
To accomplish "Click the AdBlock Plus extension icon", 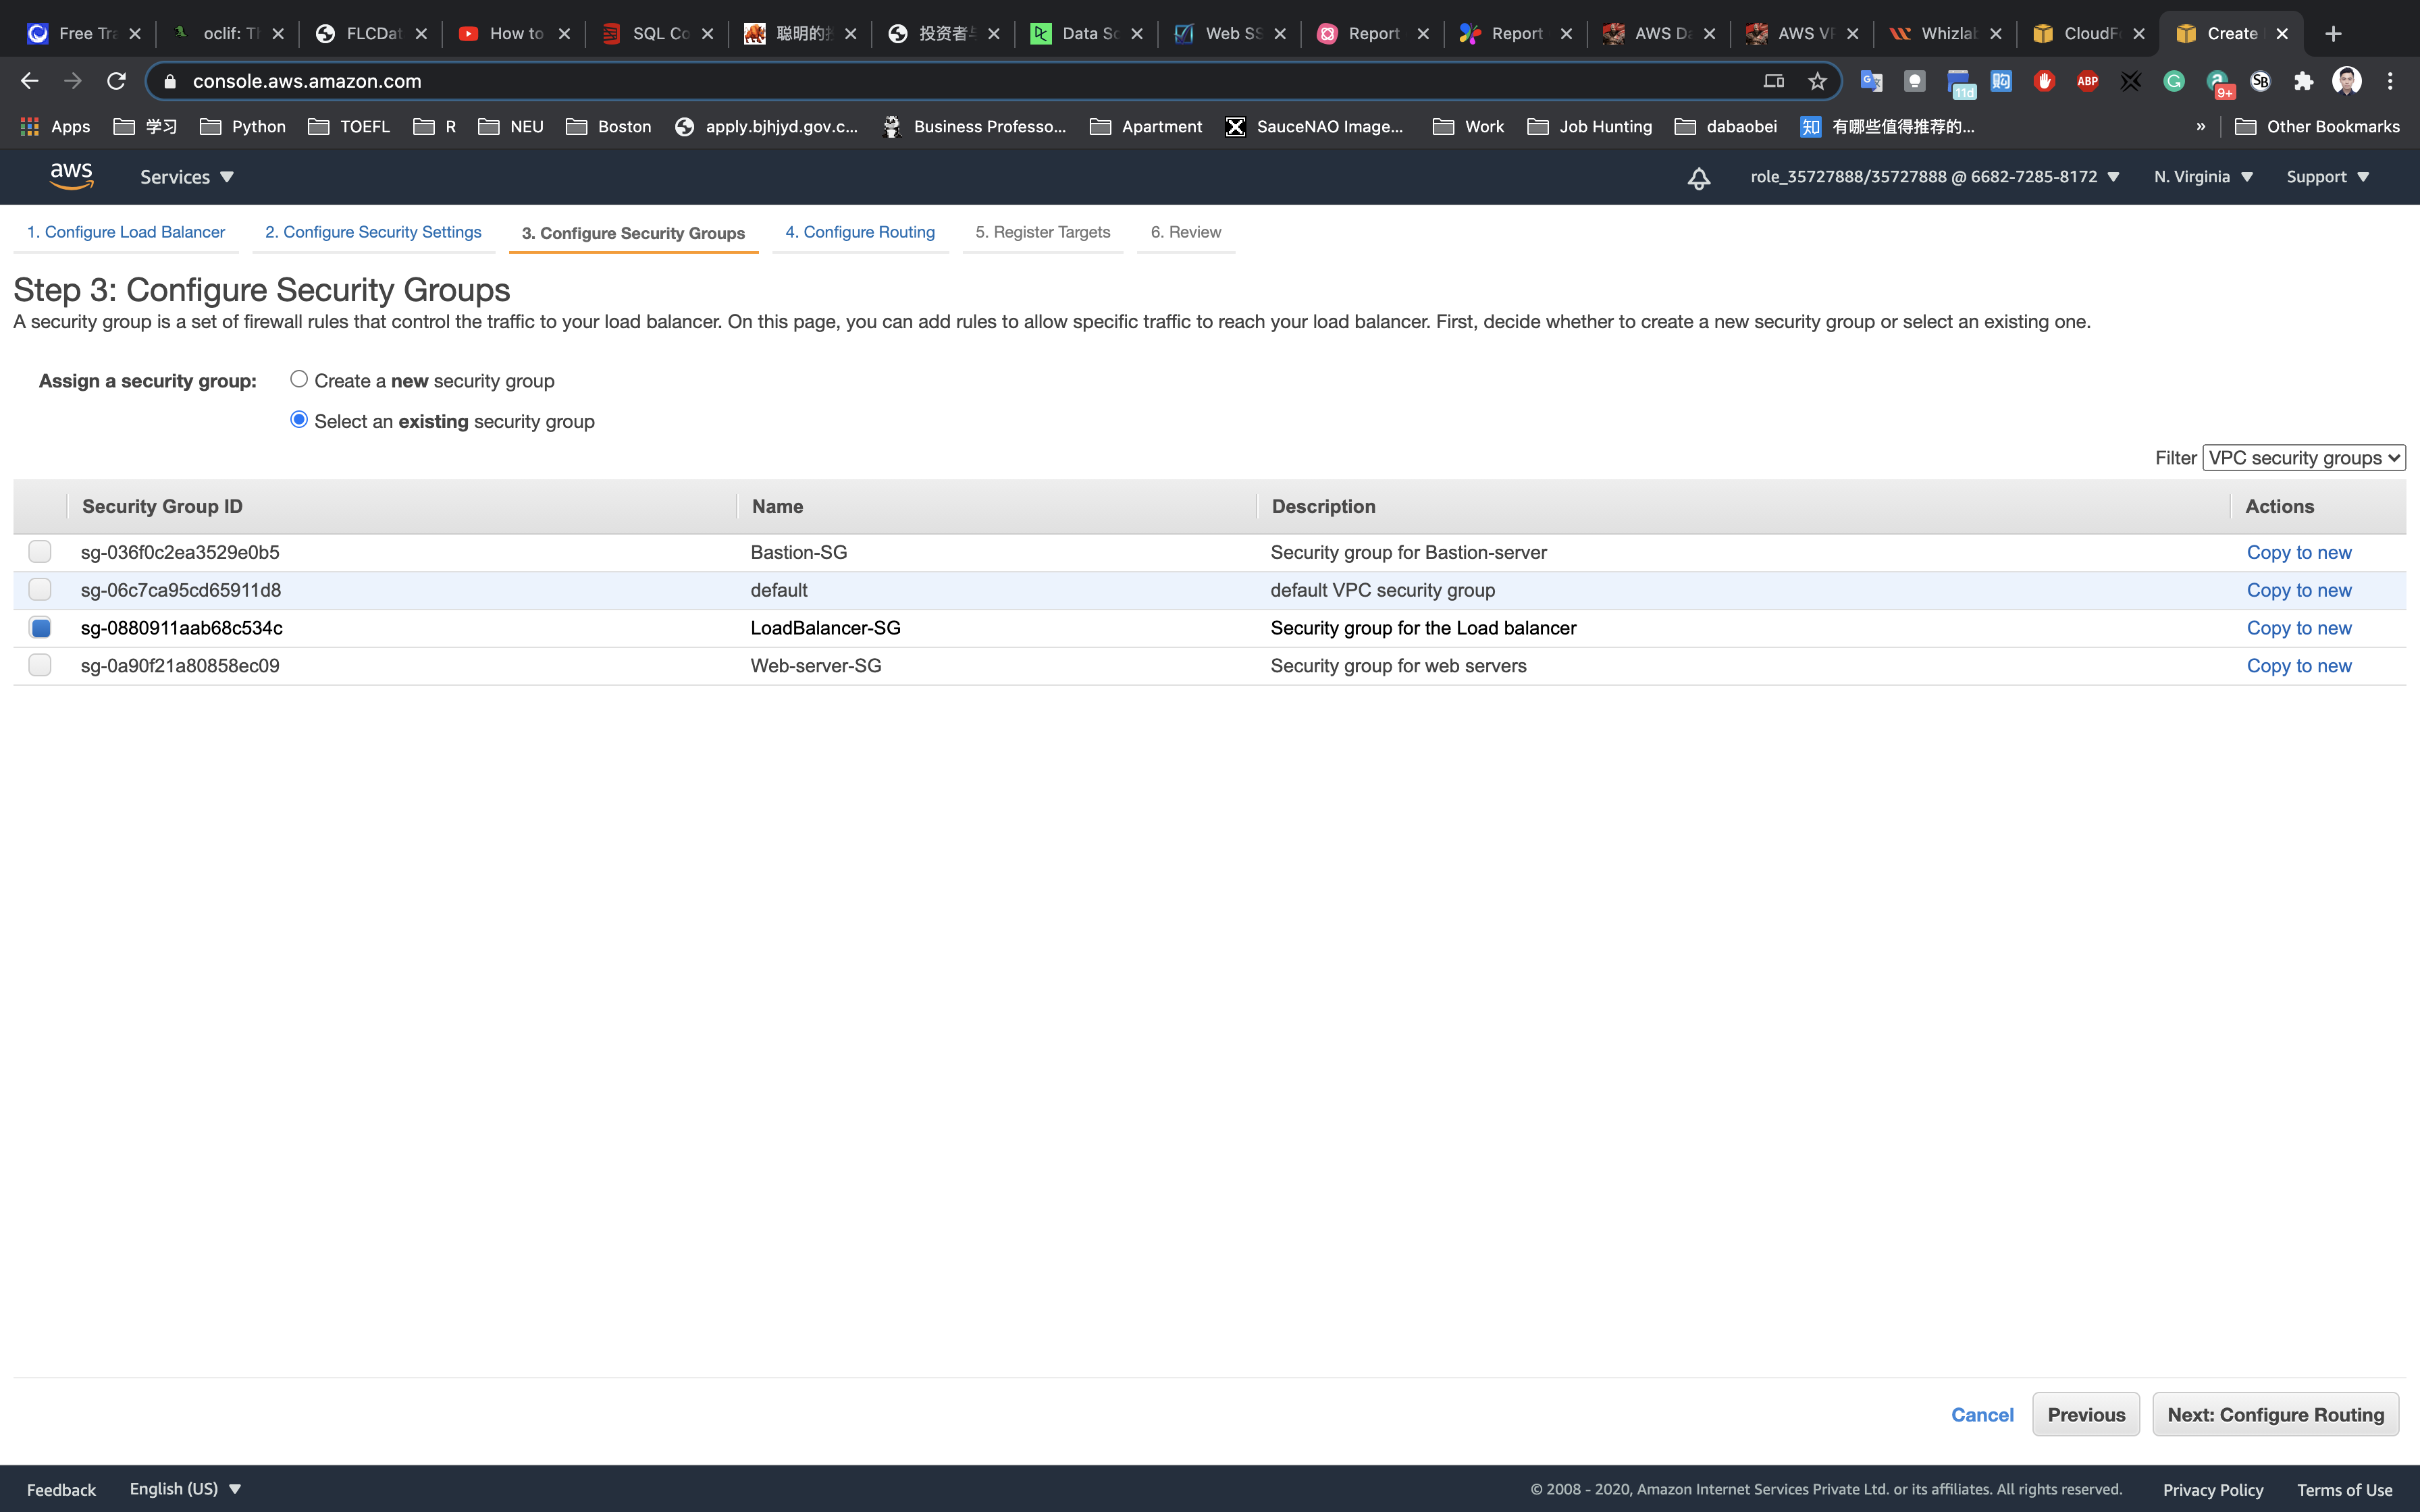I will (2087, 81).
